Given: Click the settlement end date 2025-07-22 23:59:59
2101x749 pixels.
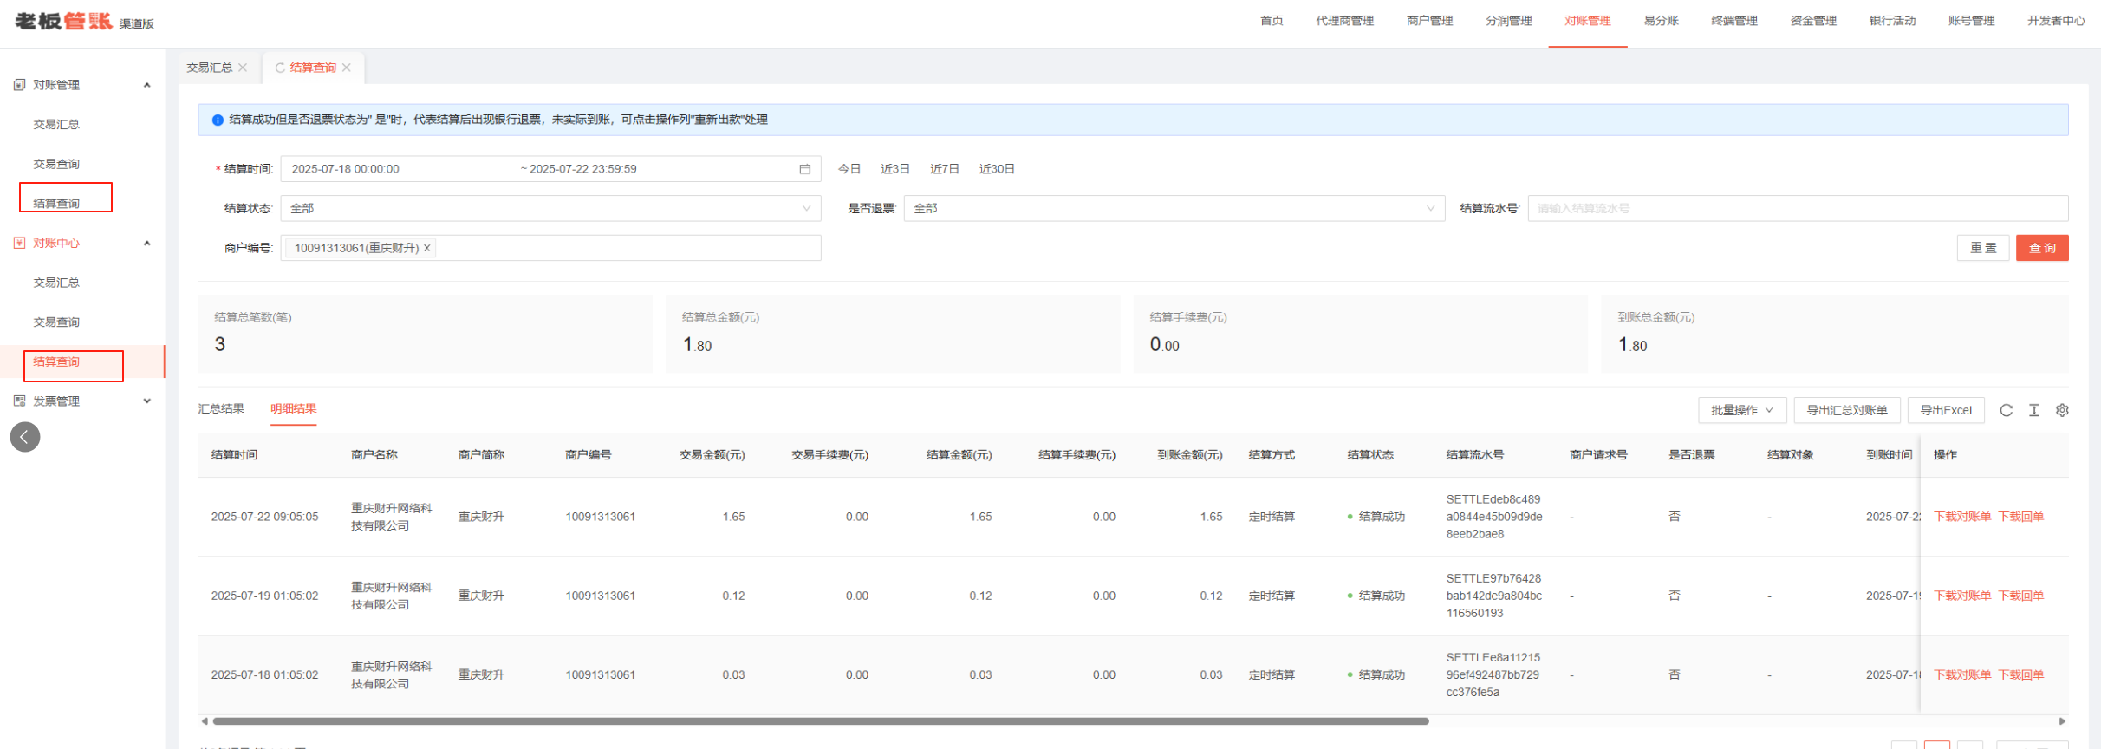Looking at the screenshot, I should click(583, 169).
